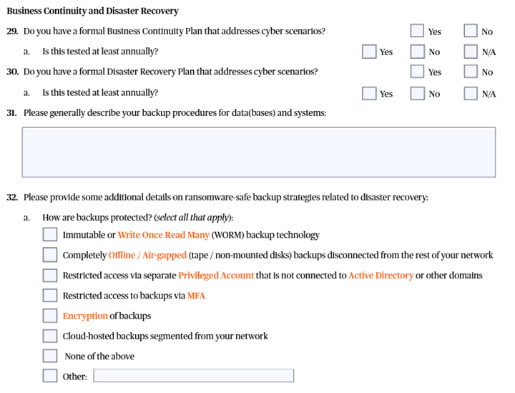Tick Cloud-hosted backups segmented from network
This screenshot has width=515, height=393.
point(49,336)
